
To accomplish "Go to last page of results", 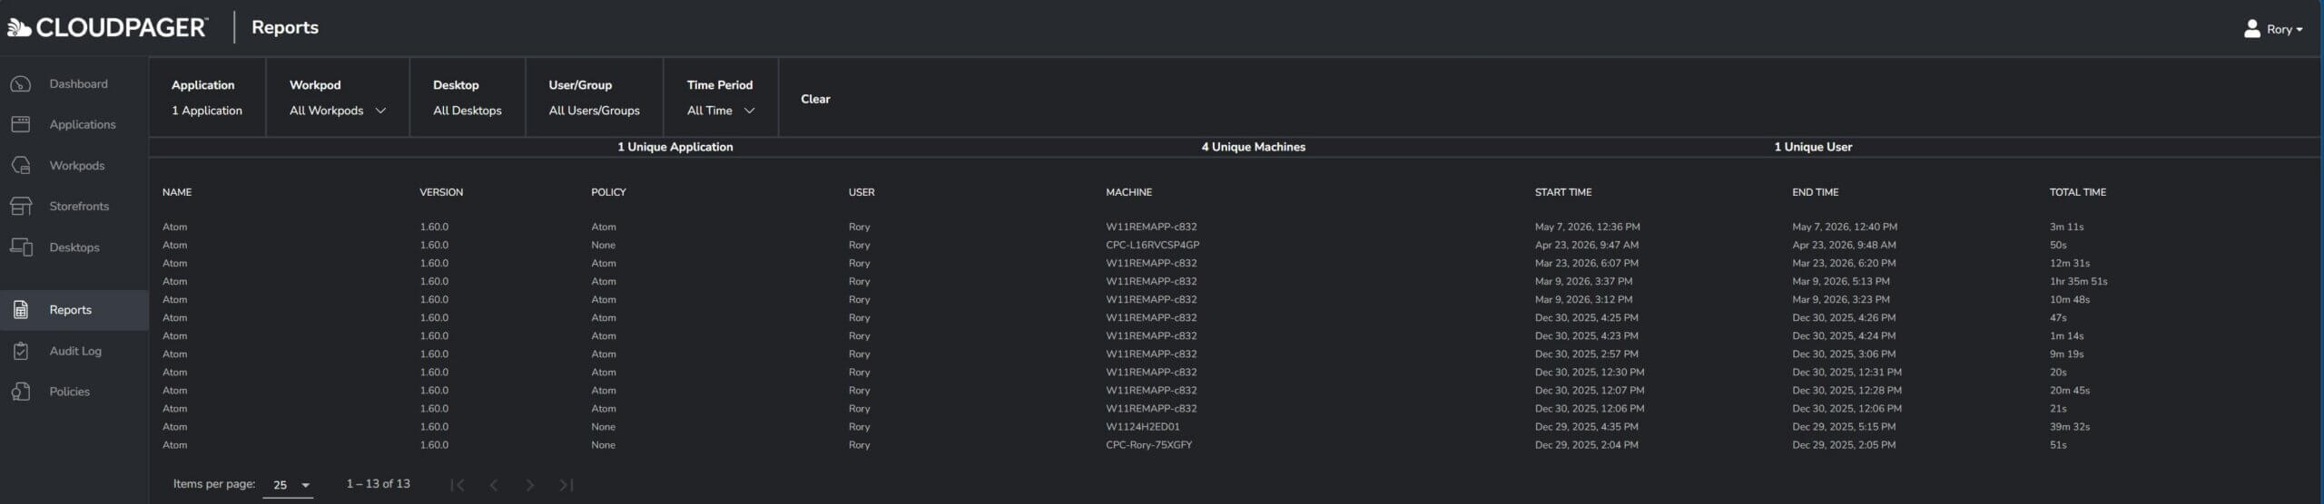I will [566, 485].
